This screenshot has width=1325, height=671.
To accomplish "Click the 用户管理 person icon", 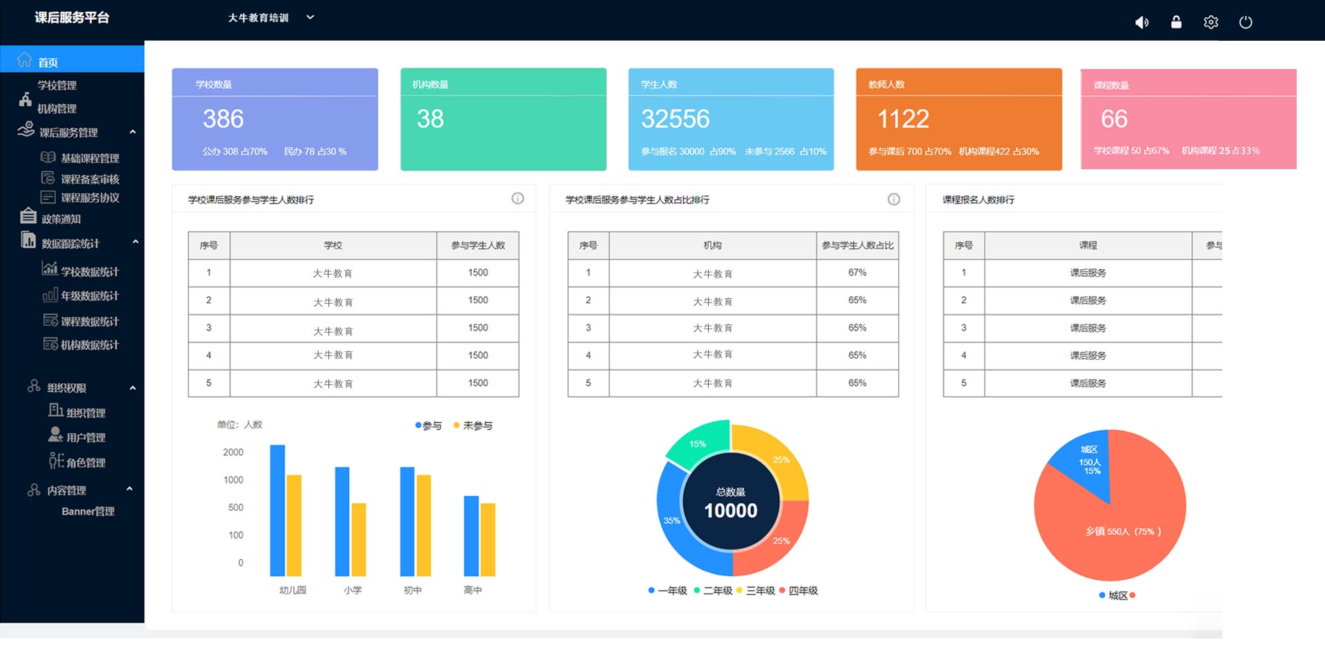I will (x=56, y=435).
